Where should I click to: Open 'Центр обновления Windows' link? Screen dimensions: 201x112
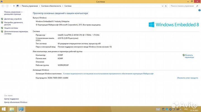(x=16, y=102)
